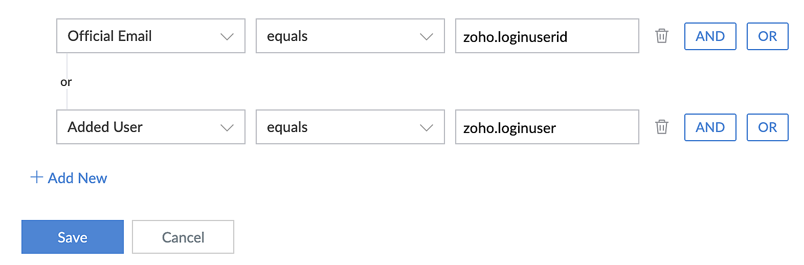Cancel the criteria changes
Screen dimensions: 804x265
tap(183, 237)
